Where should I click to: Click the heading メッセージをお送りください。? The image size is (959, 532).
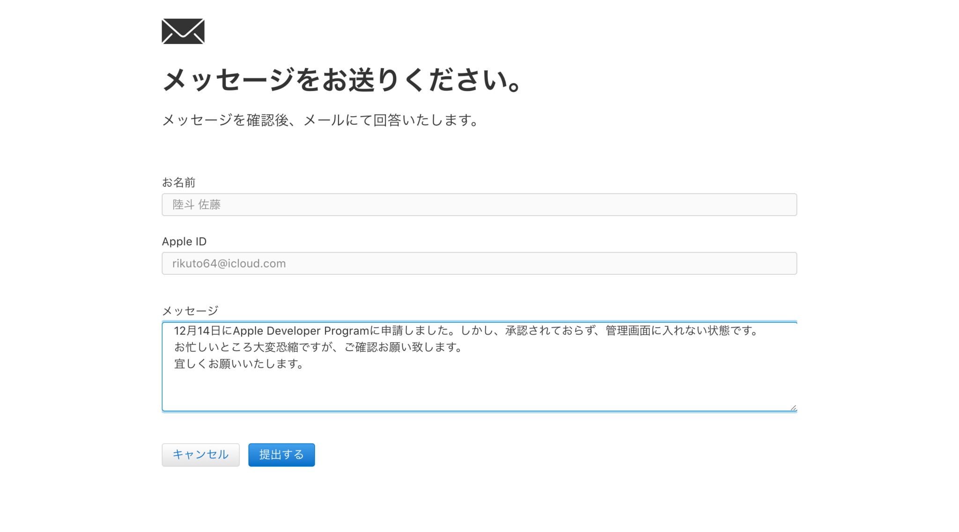(x=342, y=80)
